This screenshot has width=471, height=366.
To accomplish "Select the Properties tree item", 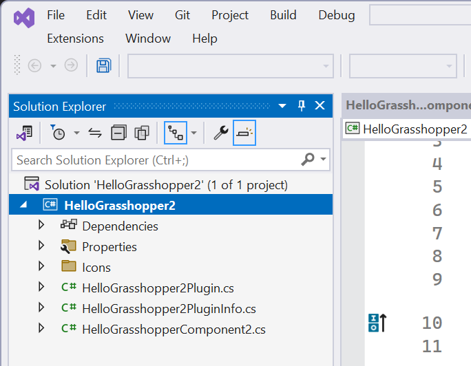I will pos(109,247).
